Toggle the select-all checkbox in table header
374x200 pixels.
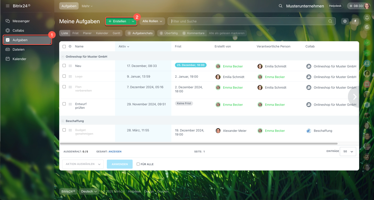(64, 46)
